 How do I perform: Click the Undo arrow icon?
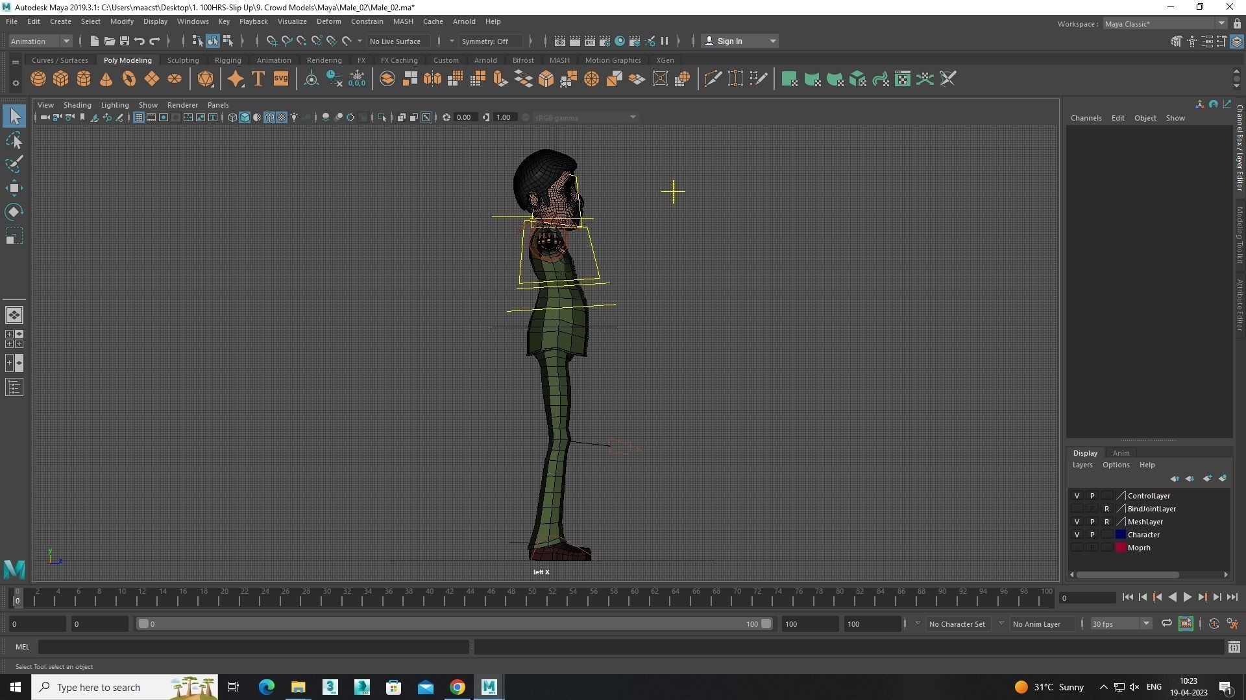pyautogui.click(x=139, y=41)
